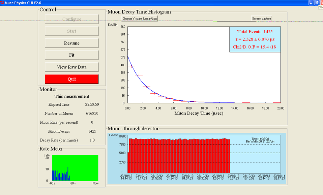Click the Elapsed Time value 23:59:59

click(92, 104)
